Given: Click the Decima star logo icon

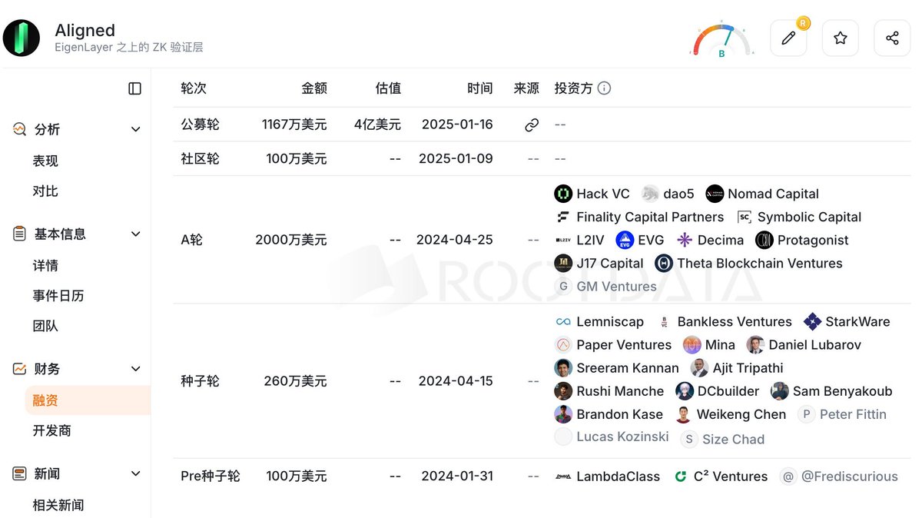Looking at the screenshot, I should click(x=685, y=240).
